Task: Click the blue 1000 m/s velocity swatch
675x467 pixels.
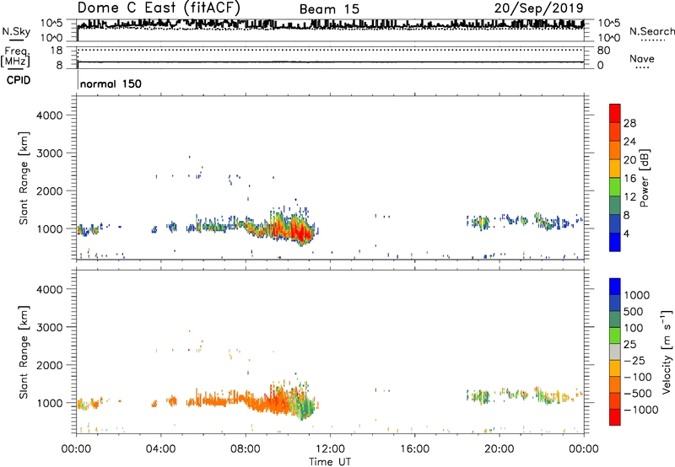Action: [x=615, y=287]
